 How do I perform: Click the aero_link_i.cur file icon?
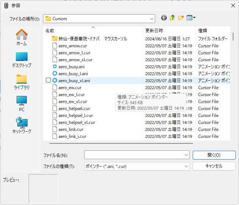[x=55, y=136]
